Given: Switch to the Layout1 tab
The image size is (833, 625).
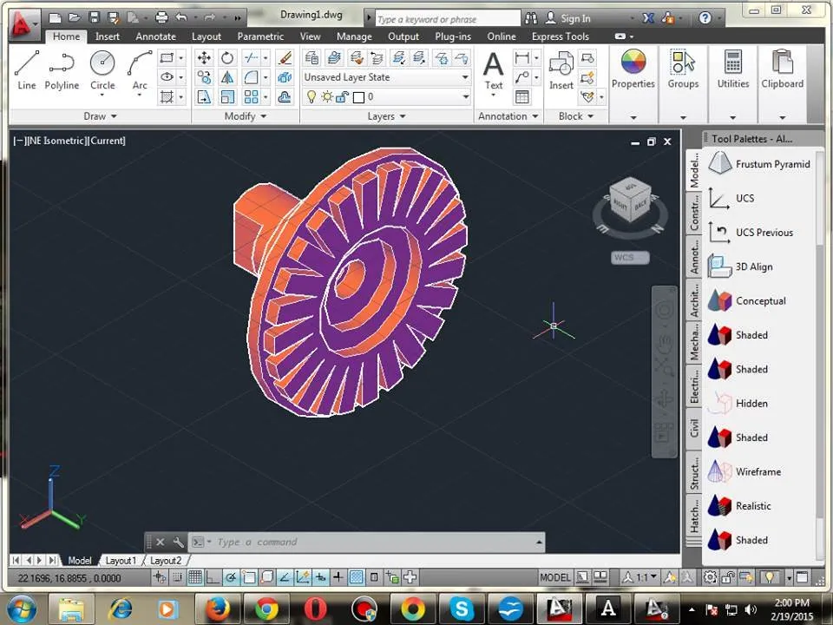Looking at the screenshot, I should coord(121,560).
